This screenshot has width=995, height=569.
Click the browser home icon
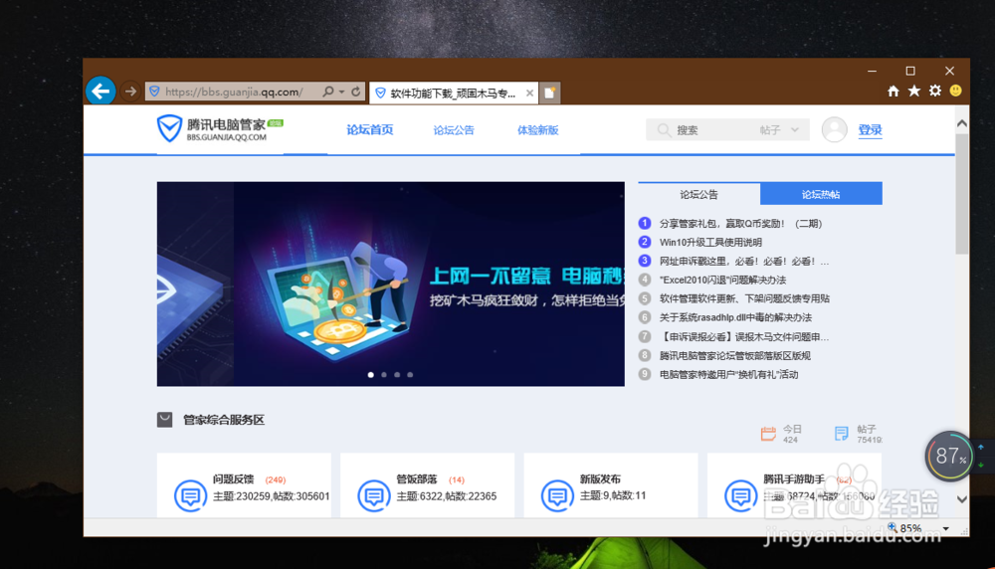894,92
